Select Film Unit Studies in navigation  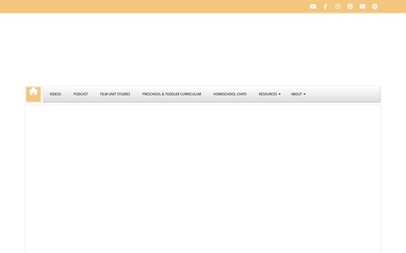coord(115,94)
